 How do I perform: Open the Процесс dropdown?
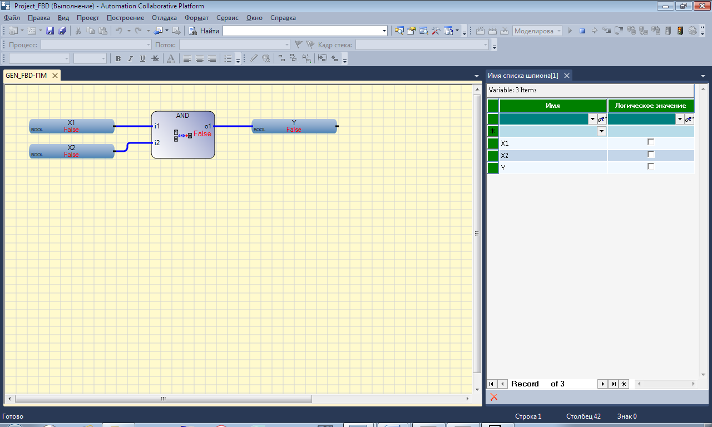pos(148,44)
